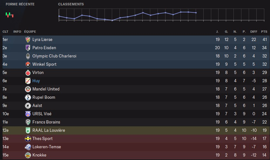Click the RAAL La Louvière green badge
The image size is (270, 160).
pos(28,130)
